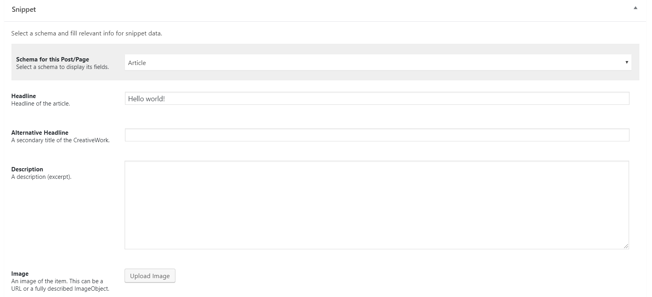Click the Snippet panel heading
Image resolution: width=652 pixels, height=297 pixels.
click(24, 9)
